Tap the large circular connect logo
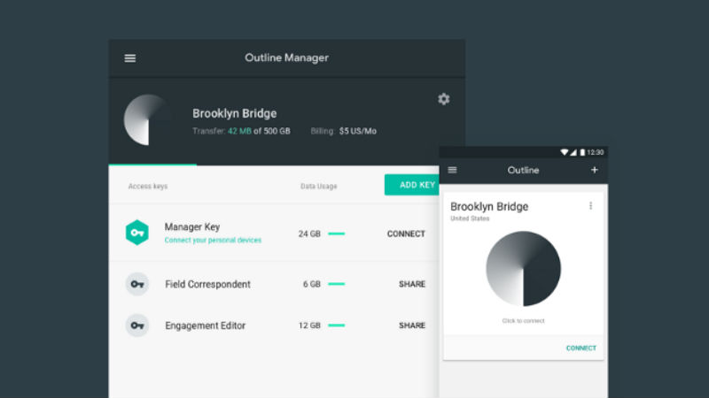The image size is (709, 398). pos(523,269)
